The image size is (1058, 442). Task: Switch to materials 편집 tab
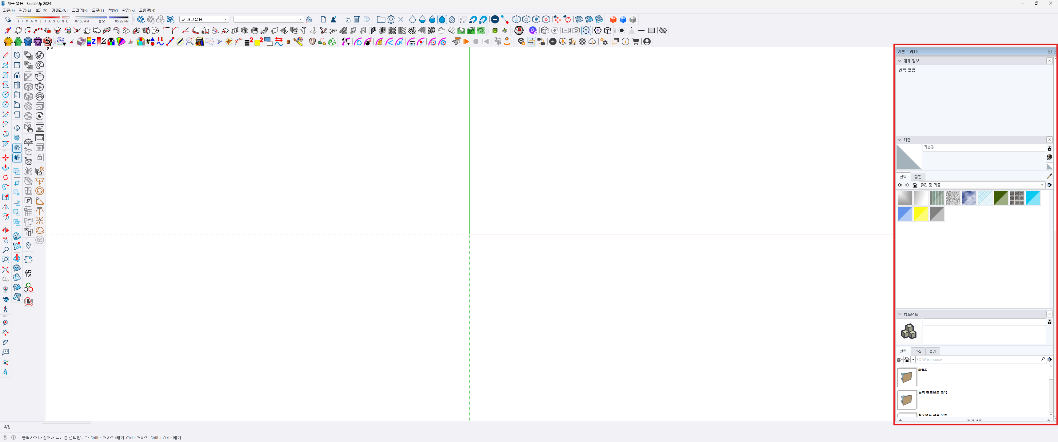click(918, 177)
